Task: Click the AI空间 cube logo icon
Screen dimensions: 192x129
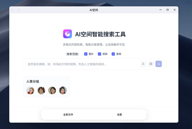Action: [x=67, y=34]
